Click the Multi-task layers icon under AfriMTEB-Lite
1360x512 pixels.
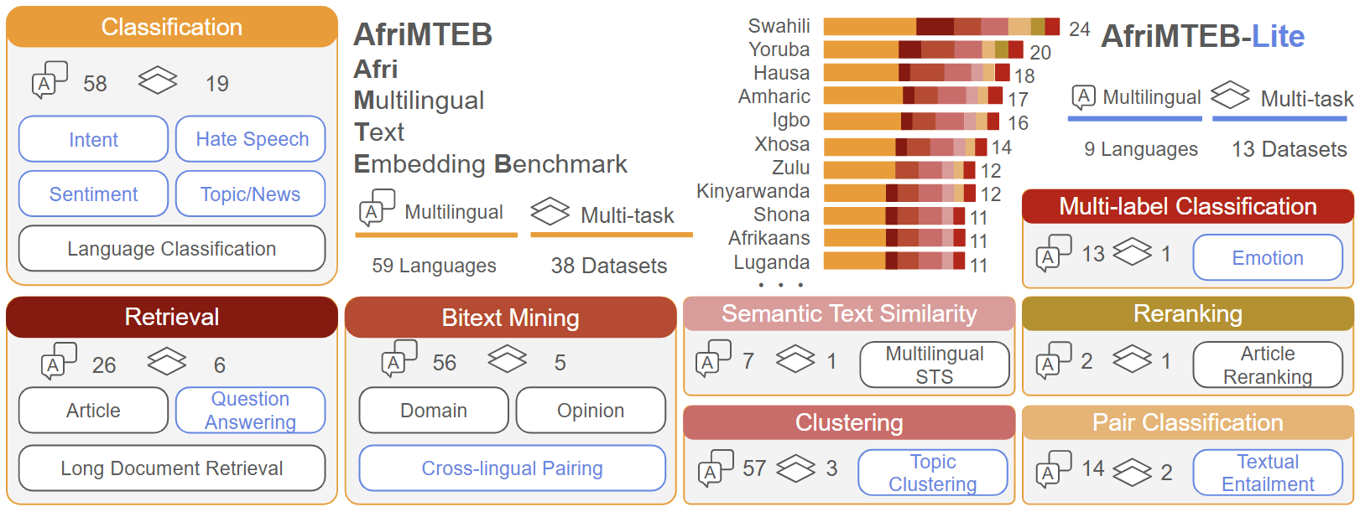[x=1230, y=95]
